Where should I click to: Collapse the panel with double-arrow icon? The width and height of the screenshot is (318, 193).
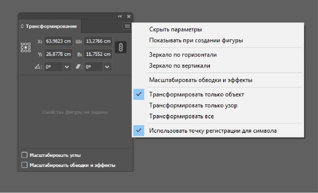(120, 16)
